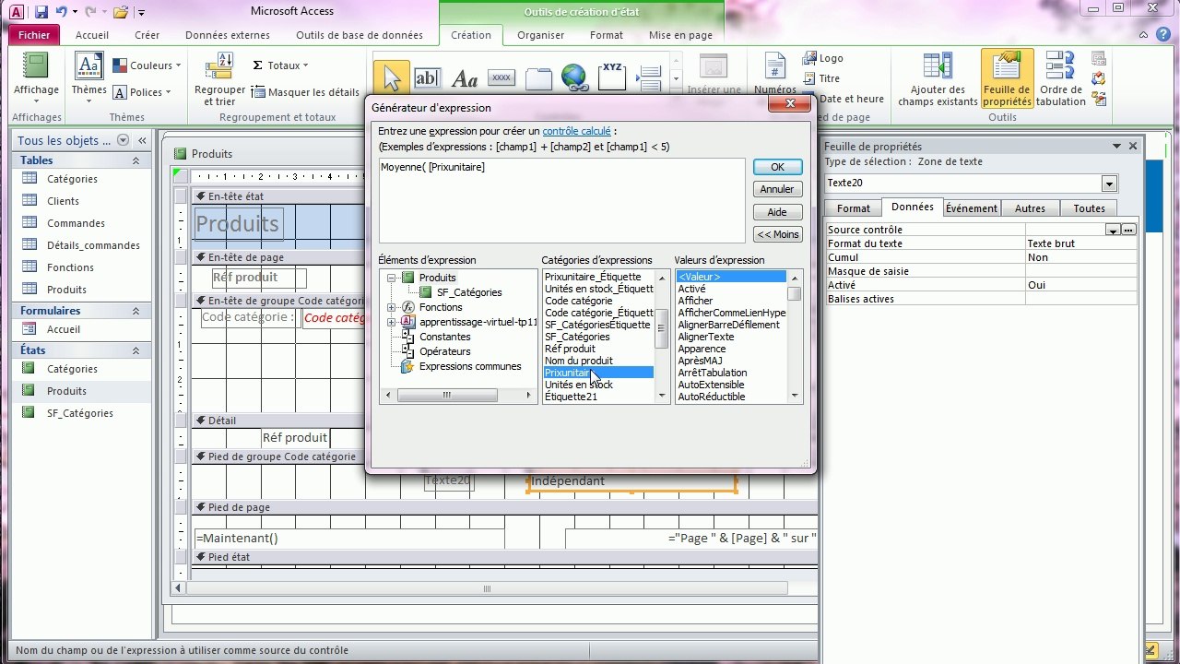The width and height of the screenshot is (1180, 664).
Task: Choose the Étiquette (Aa) control
Action: click(x=465, y=78)
